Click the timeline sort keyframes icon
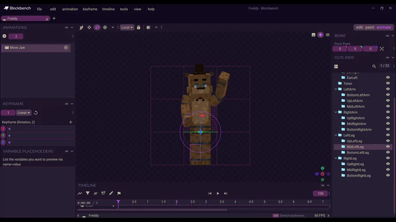396x222 pixels. pos(103,193)
